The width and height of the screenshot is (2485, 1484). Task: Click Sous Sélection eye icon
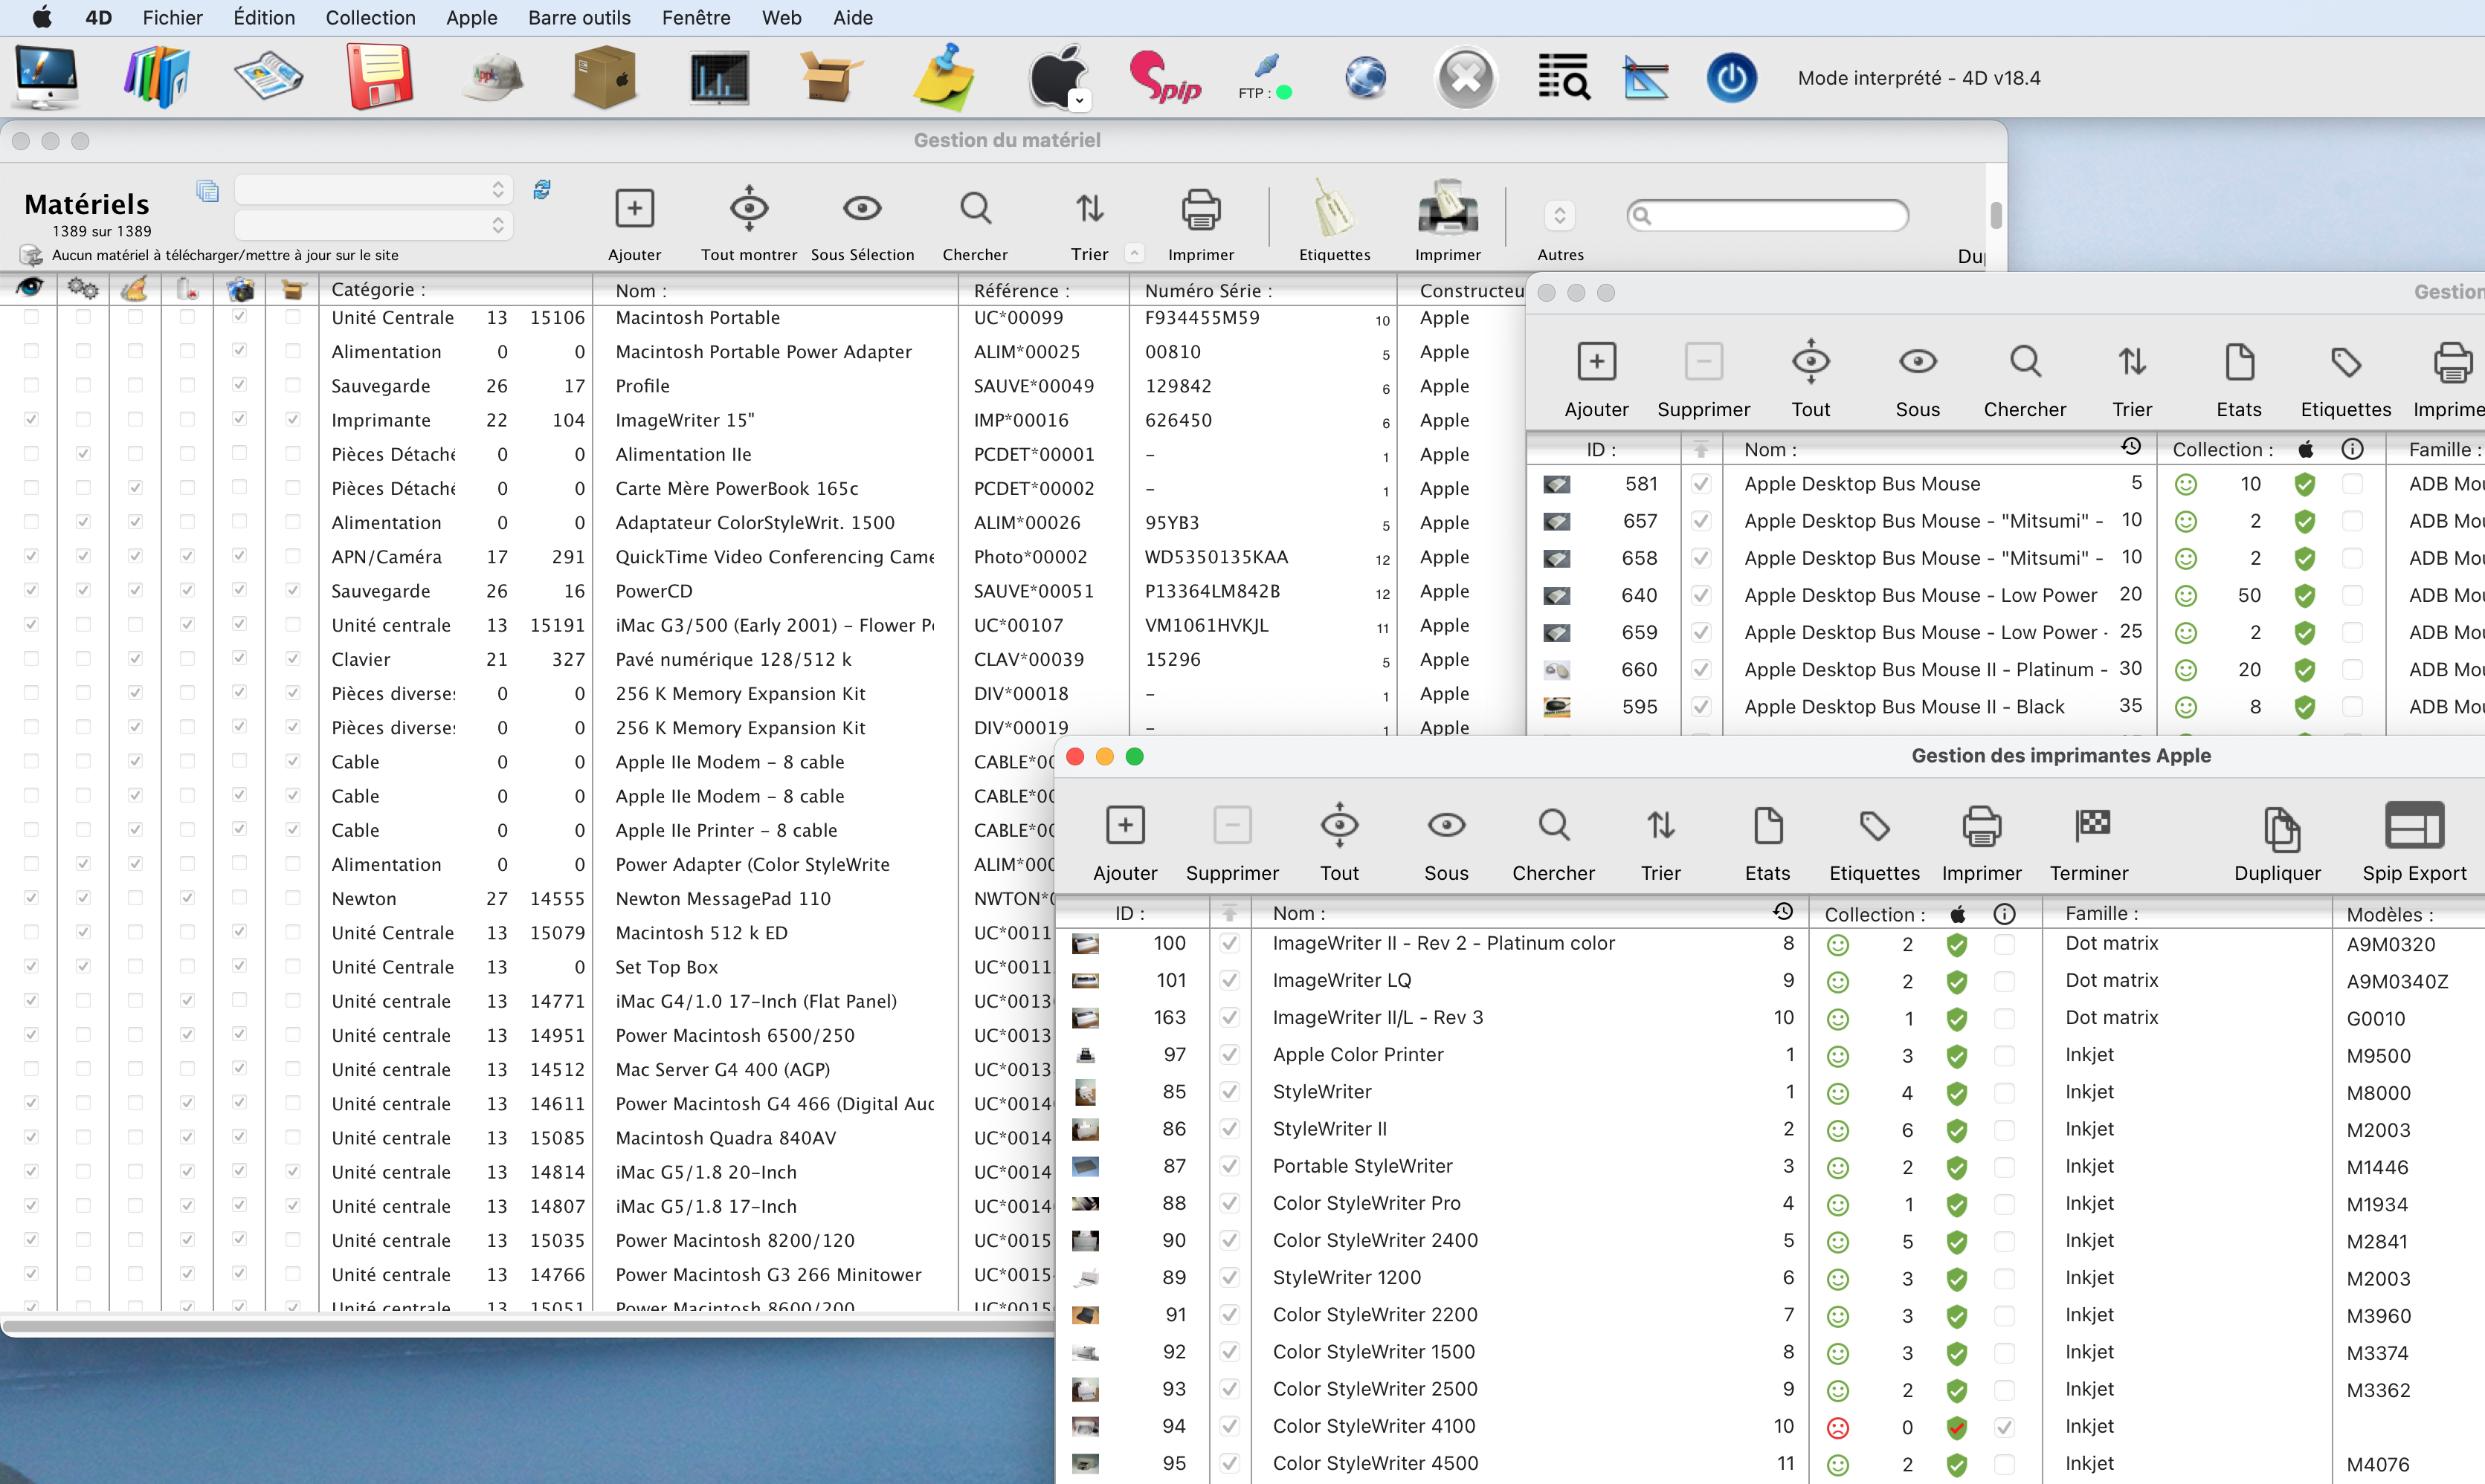(863, 208)
